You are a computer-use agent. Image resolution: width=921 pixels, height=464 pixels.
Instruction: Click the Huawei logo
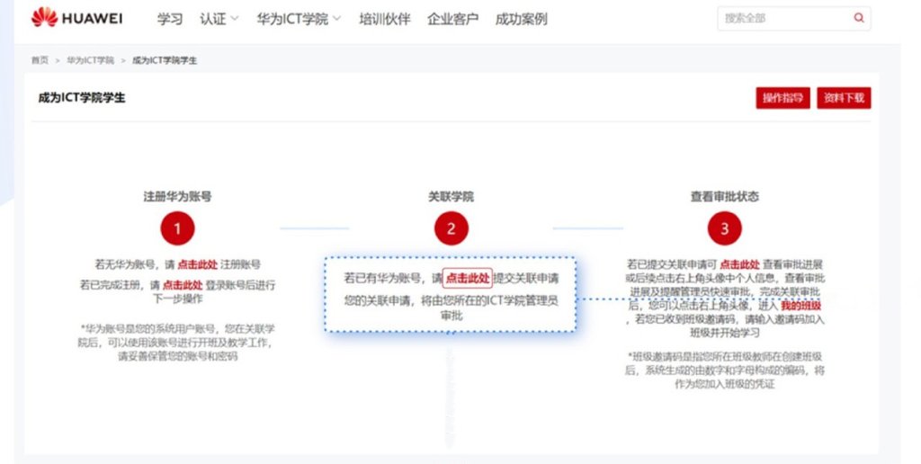coord(76,18)
